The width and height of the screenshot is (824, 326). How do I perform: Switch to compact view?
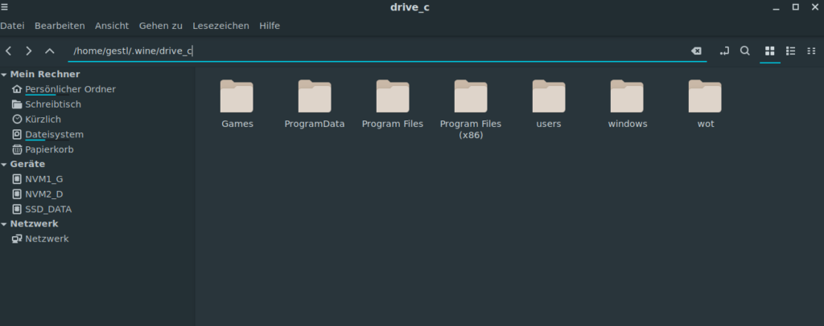pos(811,51)
